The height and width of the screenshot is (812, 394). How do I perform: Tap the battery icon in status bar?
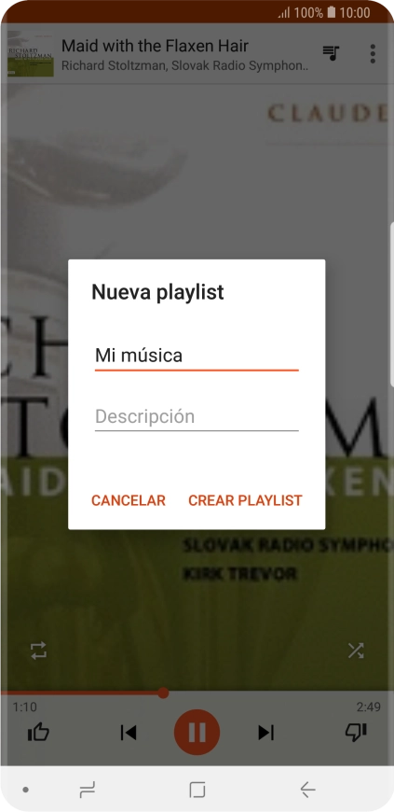click(x=332, y=12)
